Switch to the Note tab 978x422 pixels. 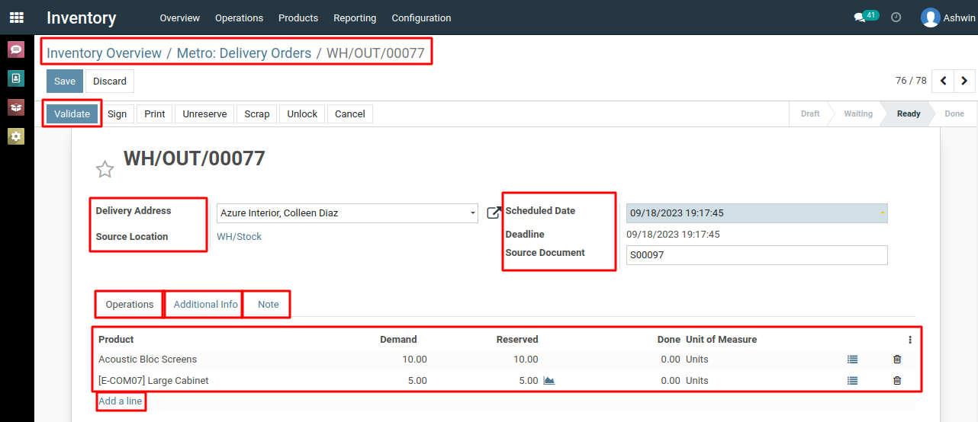tap(269, 304)
